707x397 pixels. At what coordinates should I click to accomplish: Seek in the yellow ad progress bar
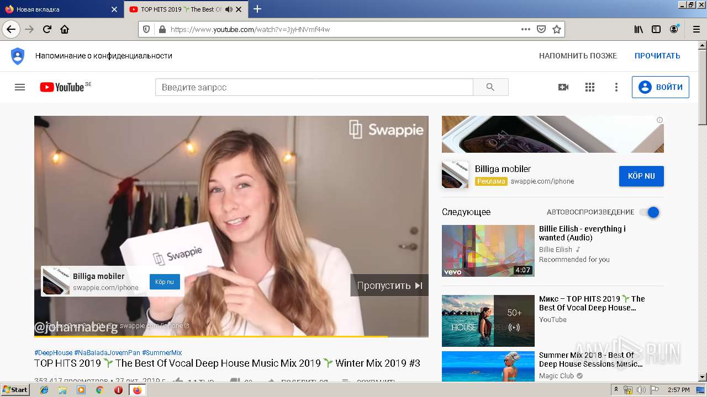click(x=231, y=336)
